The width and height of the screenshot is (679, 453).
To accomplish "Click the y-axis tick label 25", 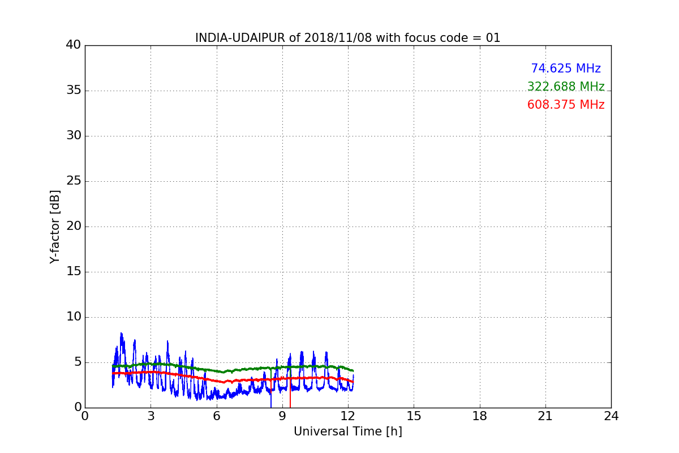I will click(x=74, y=181).
